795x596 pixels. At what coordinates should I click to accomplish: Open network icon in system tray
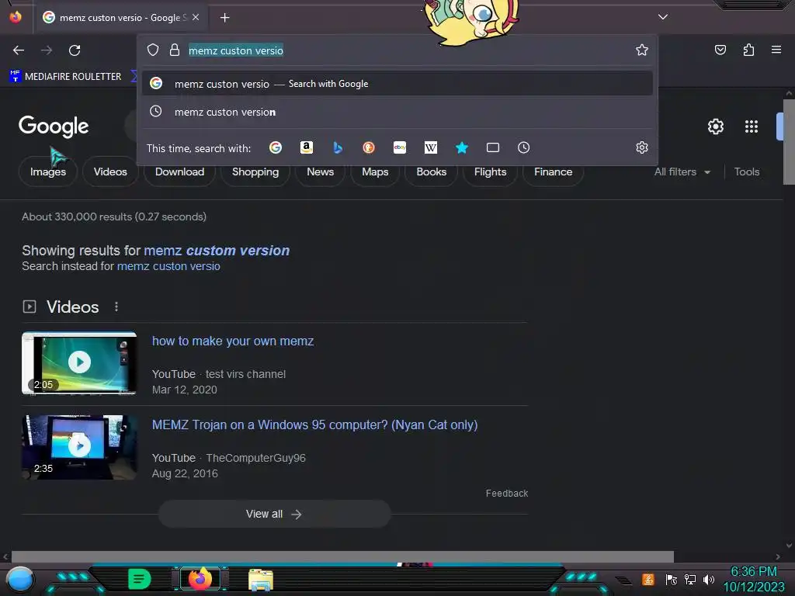690,579
